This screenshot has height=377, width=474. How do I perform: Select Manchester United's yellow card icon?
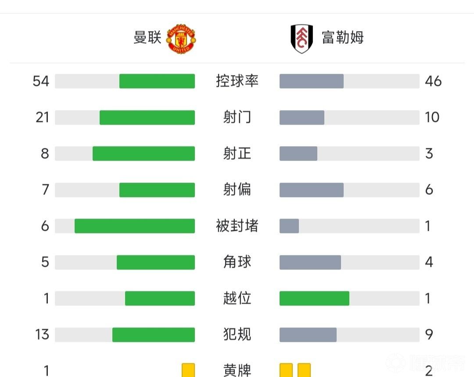coord(188,370)
